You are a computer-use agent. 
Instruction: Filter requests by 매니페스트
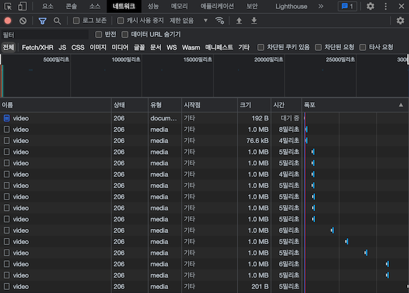tap(219, 47)
